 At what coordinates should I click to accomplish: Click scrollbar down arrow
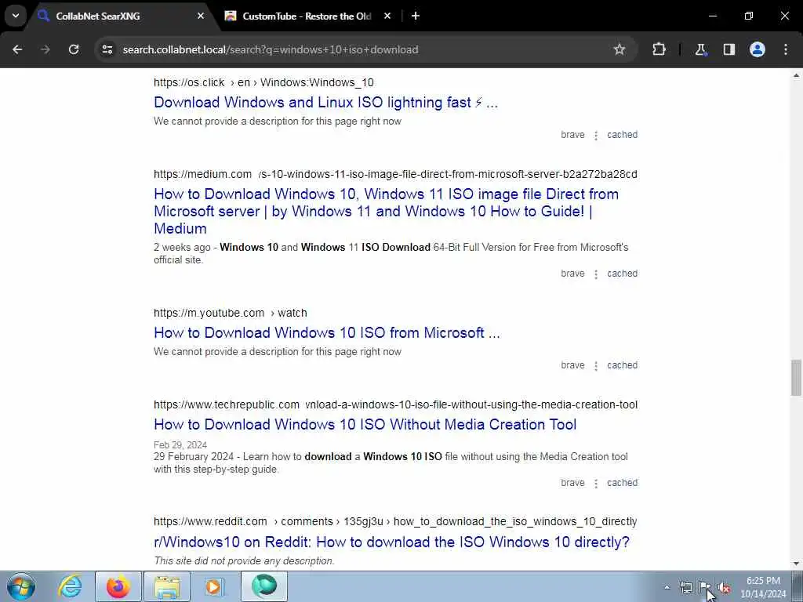click(x=796, y=564)
